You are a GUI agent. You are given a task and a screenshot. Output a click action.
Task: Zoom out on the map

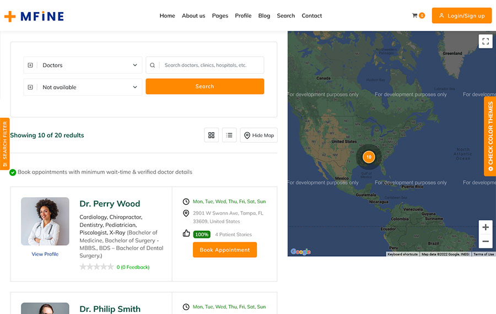point(485,241)
